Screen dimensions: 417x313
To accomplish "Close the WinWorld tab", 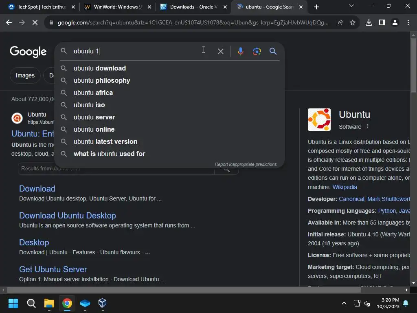I will (x=149, y=7).
